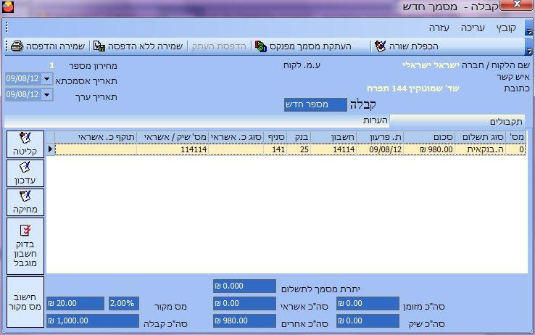Click the בדוק חשבון מוגבל button
Screen dimensions: 535x335
click(25, 246)
